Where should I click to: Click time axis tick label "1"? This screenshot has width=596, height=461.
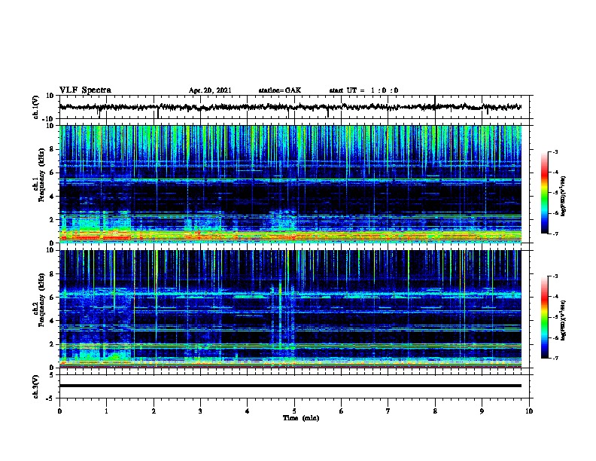point(106,411)
